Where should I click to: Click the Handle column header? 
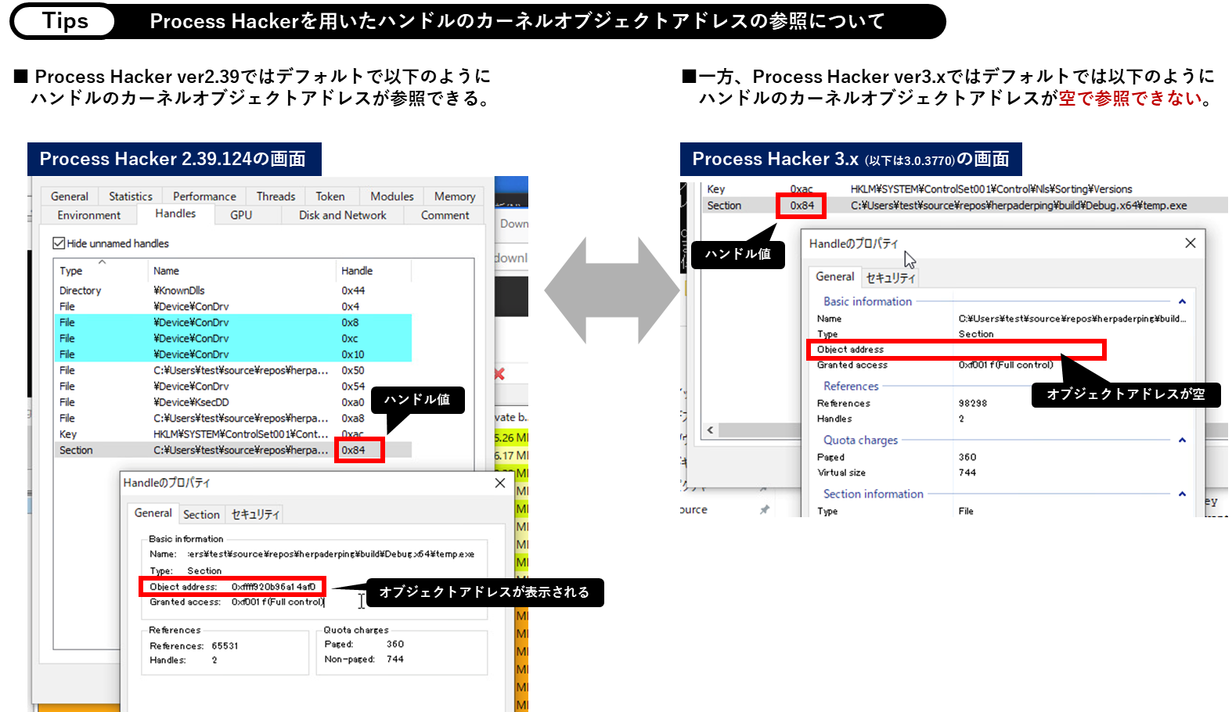(x=357, y=271)
